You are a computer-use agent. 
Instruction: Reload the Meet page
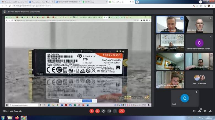(10, 6)
